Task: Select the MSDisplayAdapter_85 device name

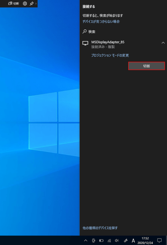Action: (108, 42)
